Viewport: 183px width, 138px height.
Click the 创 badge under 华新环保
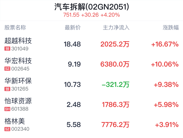click(x=7, y=89)
